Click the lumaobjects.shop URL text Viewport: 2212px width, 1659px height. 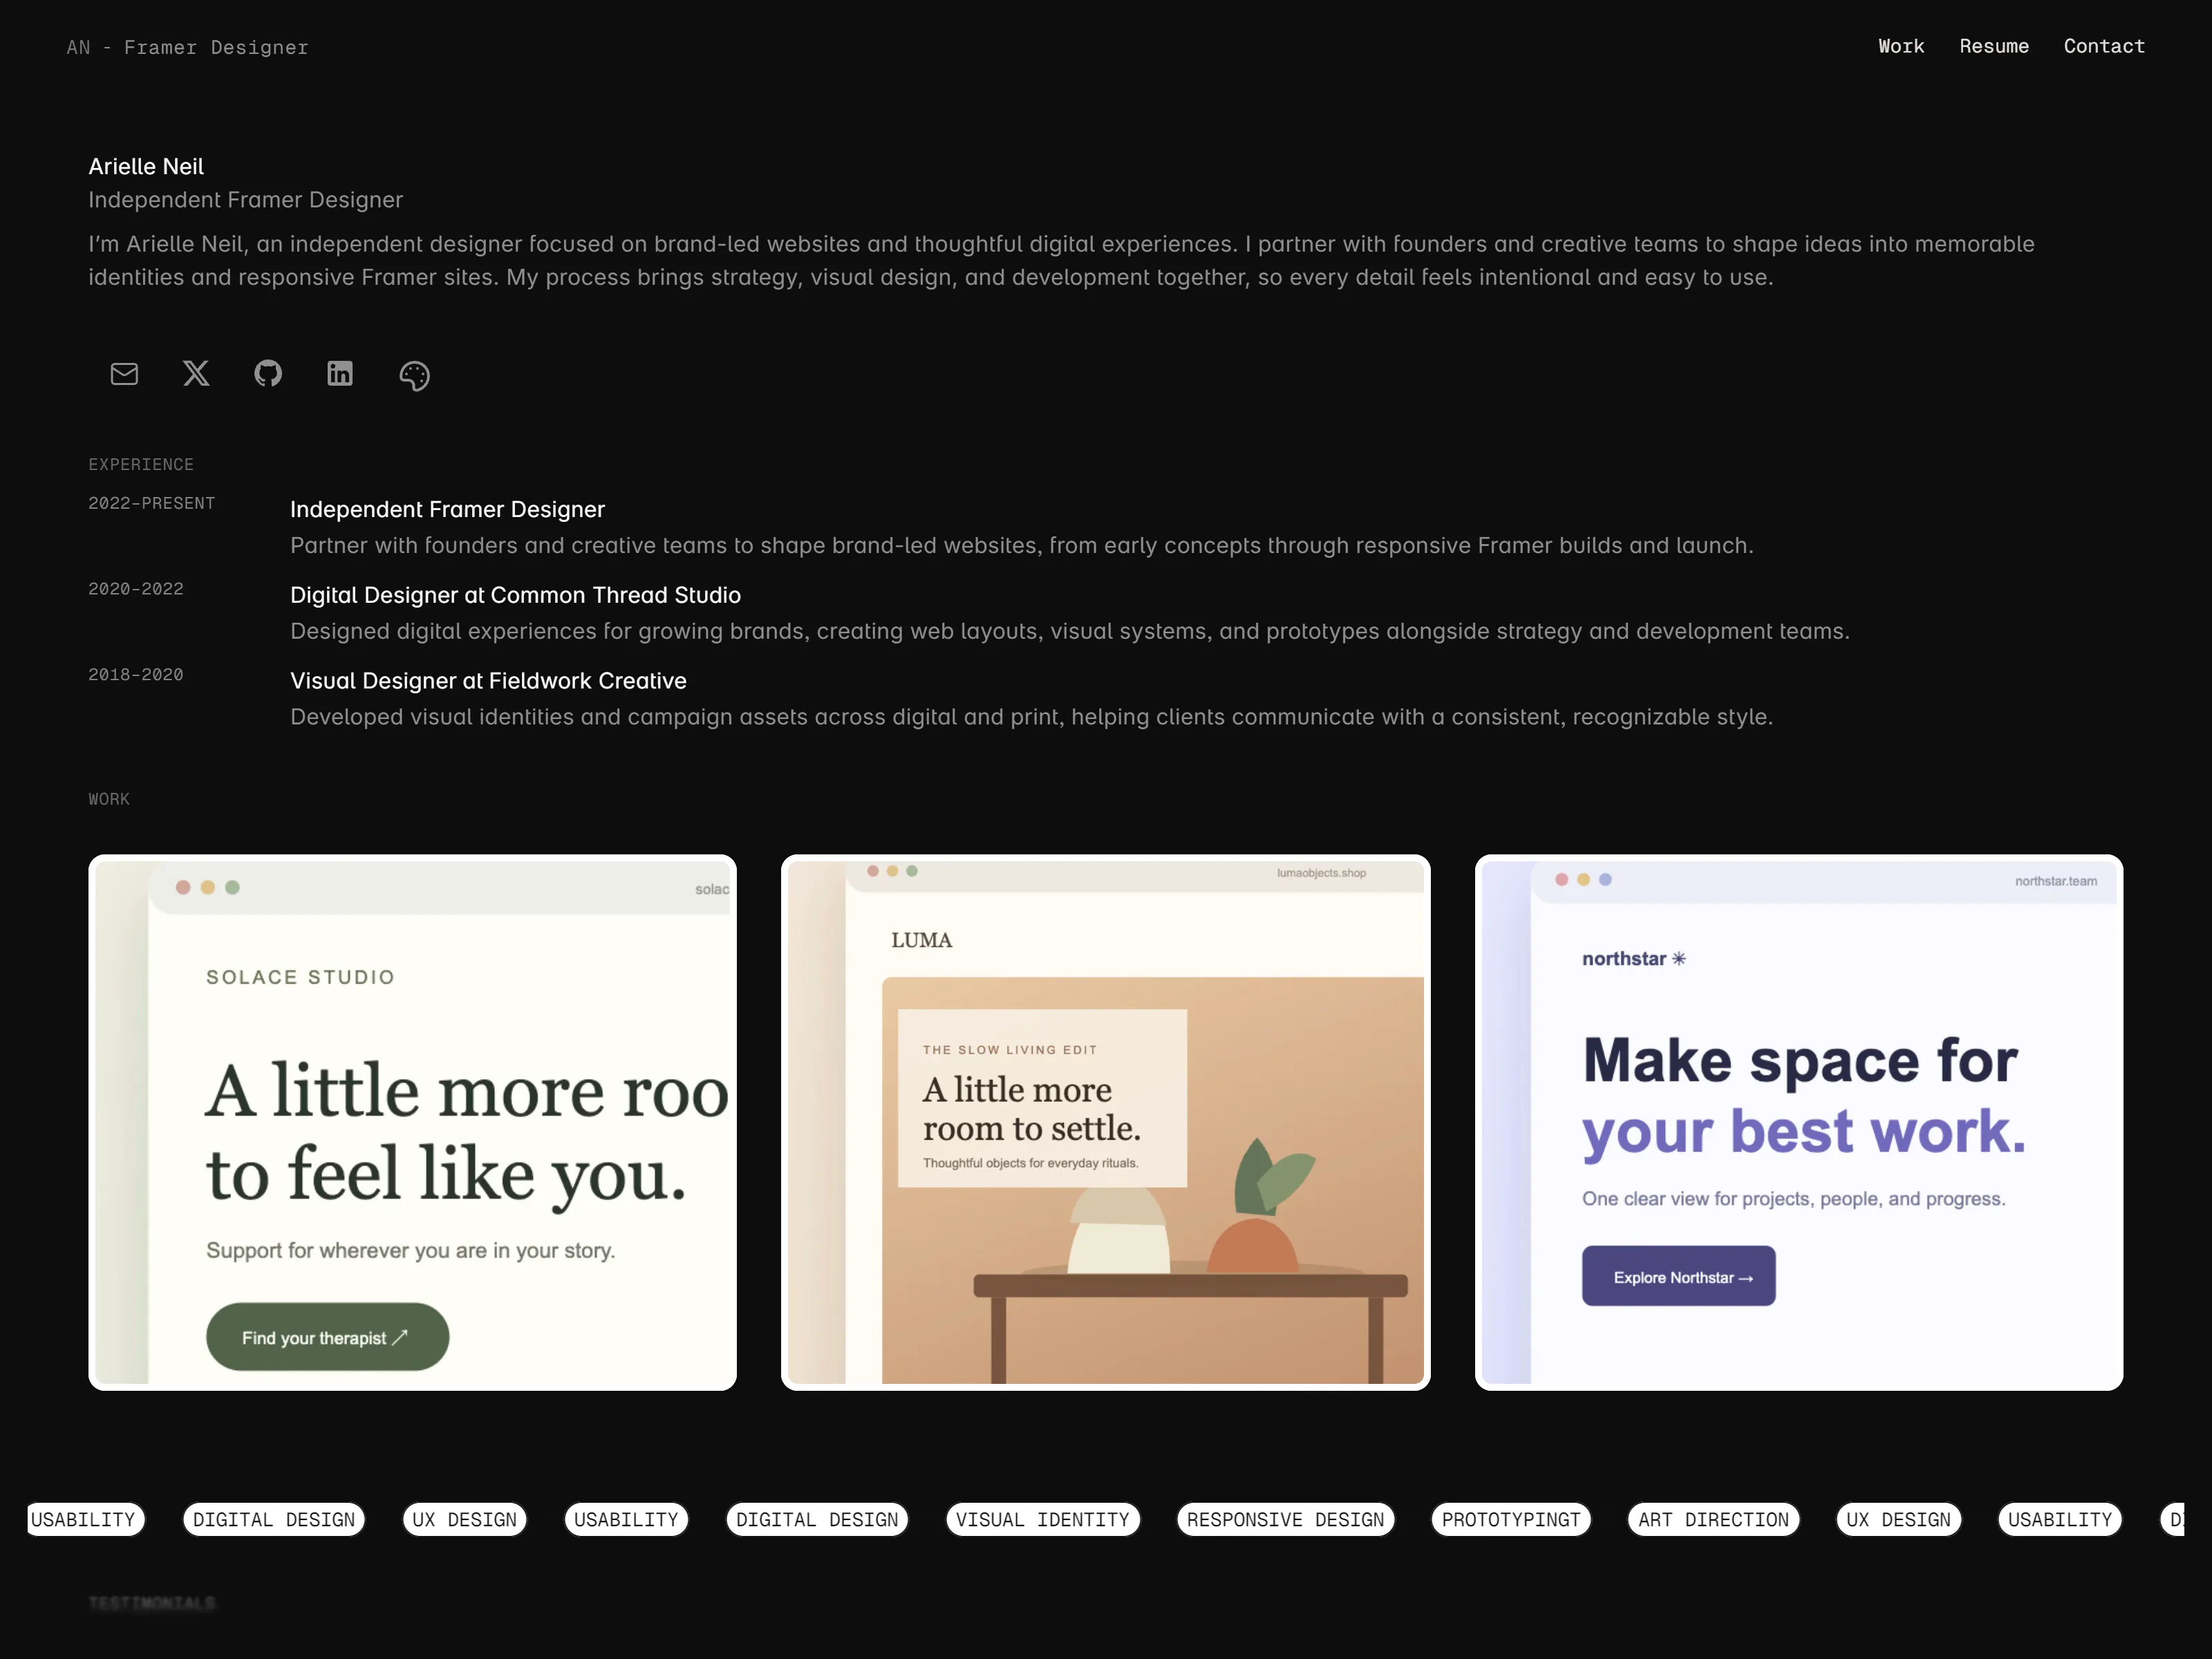tap(1321, 873)
